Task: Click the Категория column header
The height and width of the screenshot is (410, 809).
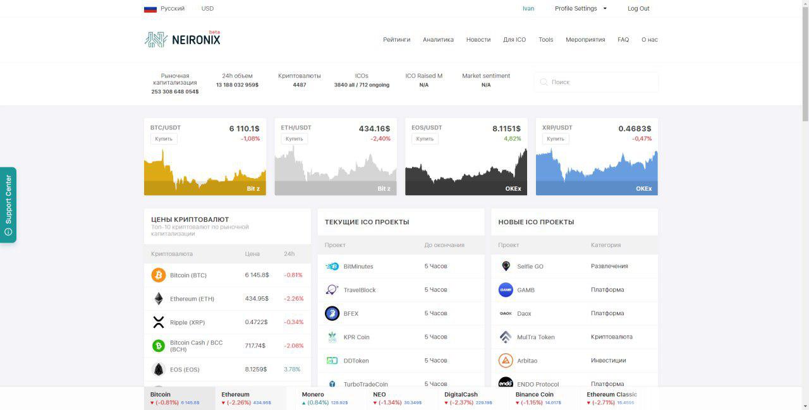Action: [605, 245]
